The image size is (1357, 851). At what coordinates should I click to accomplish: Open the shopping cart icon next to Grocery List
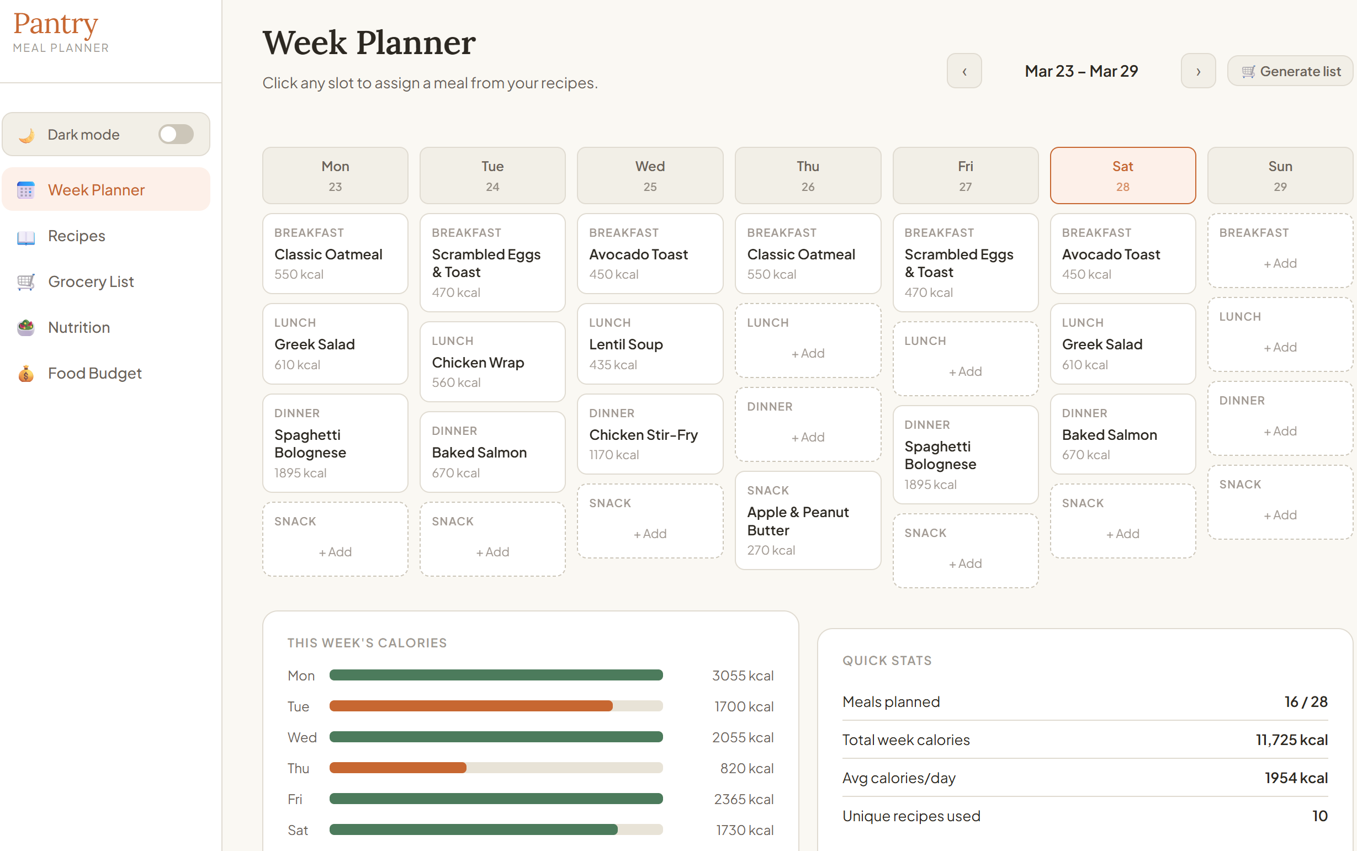point(25,281)
